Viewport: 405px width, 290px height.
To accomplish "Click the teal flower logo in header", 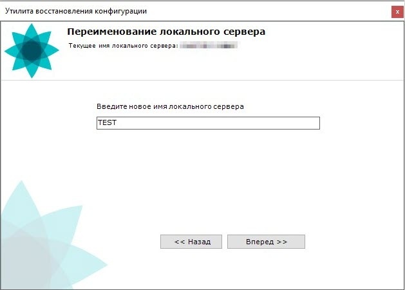I will [32, 50].
